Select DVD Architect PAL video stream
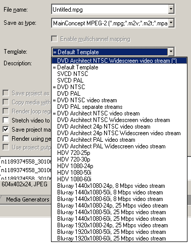The image size is (191, 243). pos(119,140)
